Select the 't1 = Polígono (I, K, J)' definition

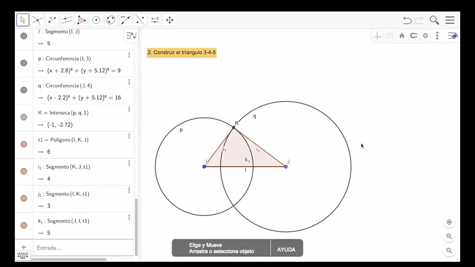(x=63, y=140)
